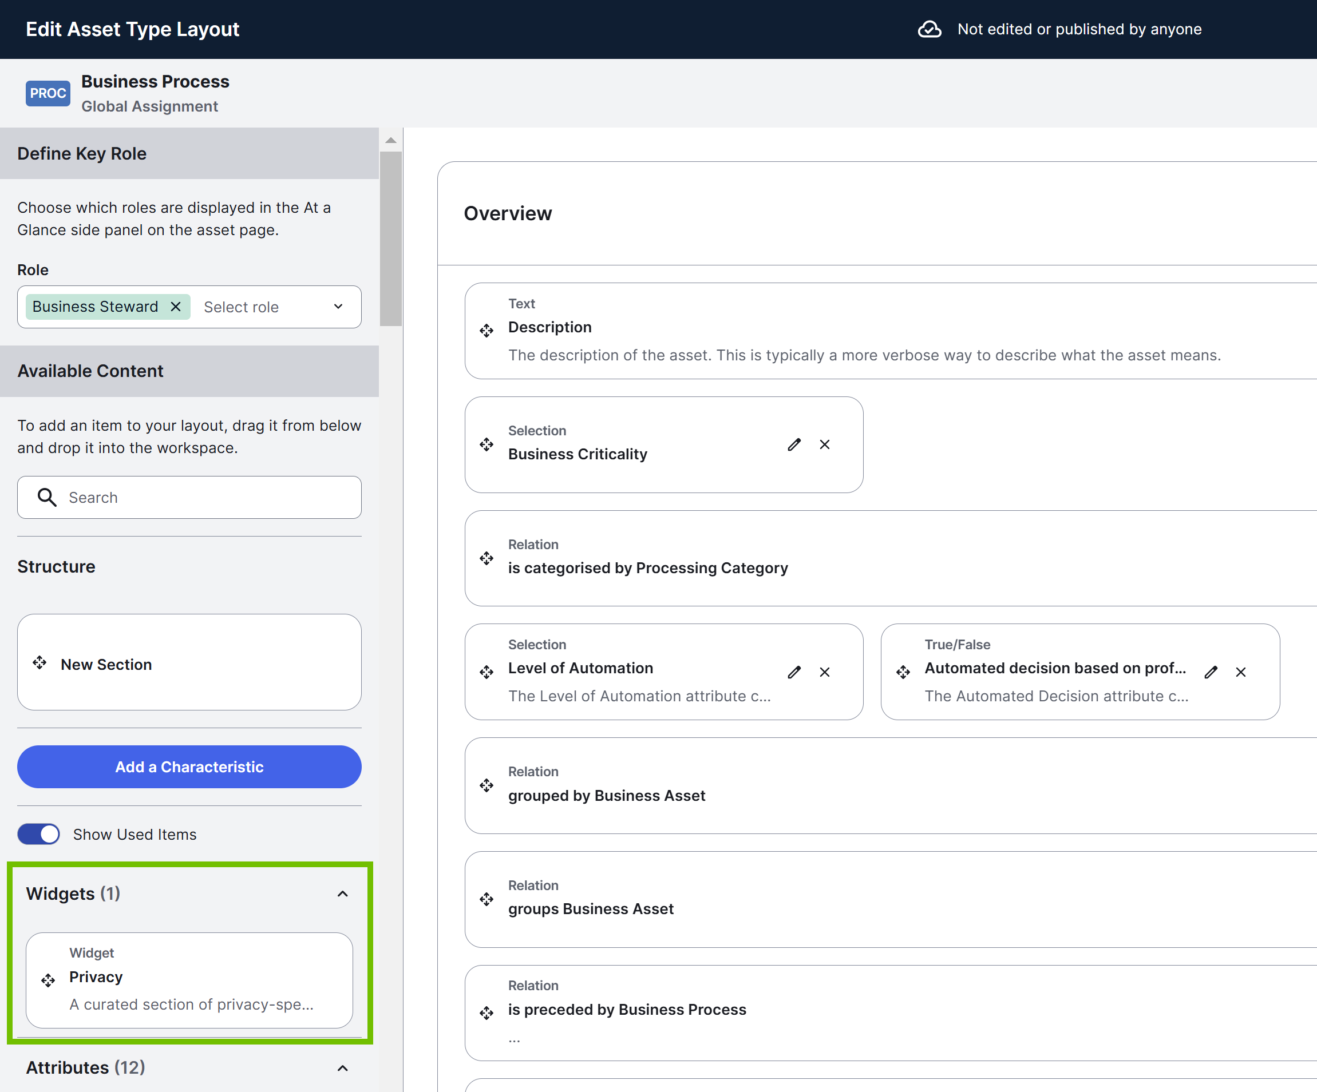This screenshot has width=1317, height=1092.
Task: Click the PROC asset type badge
Action: (48, 93)
